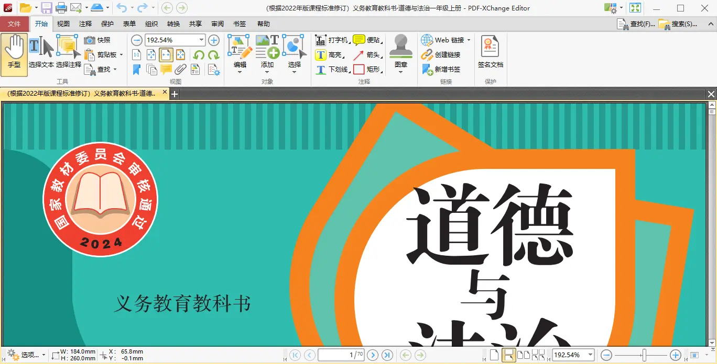Select the Highlight (高亮) tool

pos(329,55)
